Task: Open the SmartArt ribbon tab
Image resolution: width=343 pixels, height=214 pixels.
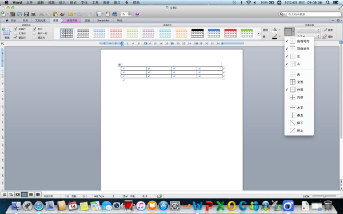Action: pyautogui.click(x=103, y=21)
